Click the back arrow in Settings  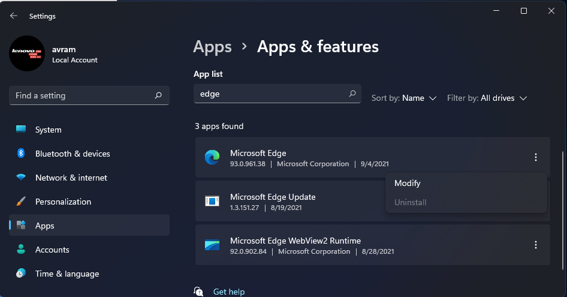pos(14,16)
